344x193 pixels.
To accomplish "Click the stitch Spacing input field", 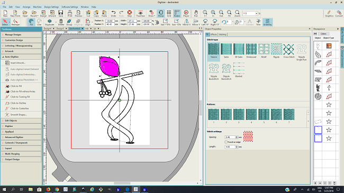I will 230,137.
